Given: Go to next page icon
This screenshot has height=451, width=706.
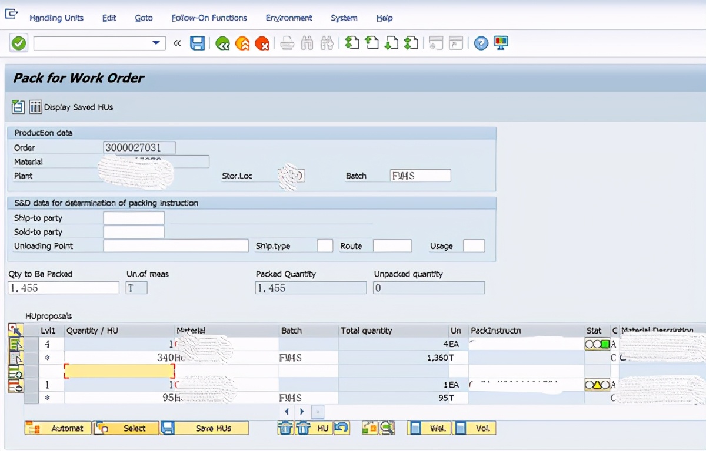Looking at the screenshot, I should (391, 43).
